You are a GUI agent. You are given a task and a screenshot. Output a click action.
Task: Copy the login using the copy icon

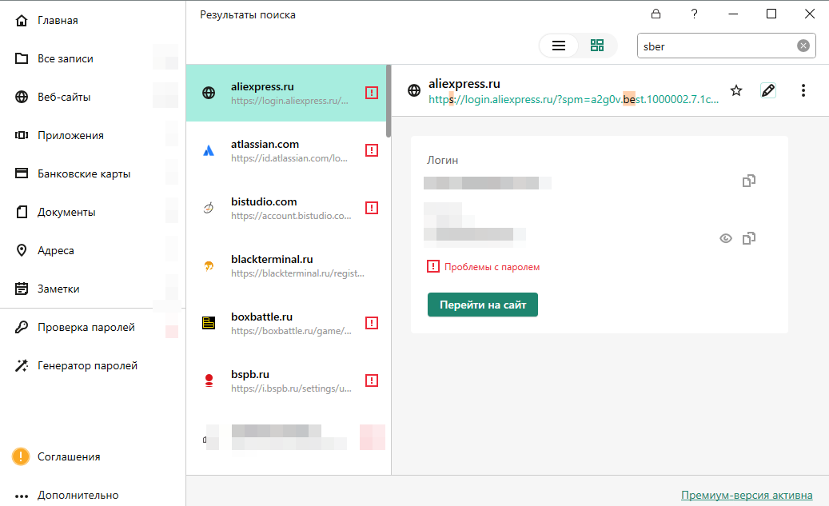(749, 181)
